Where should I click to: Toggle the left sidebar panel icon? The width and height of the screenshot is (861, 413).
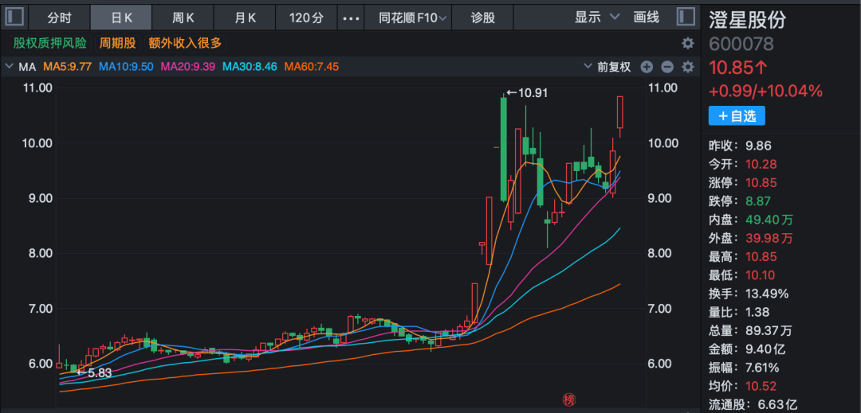tap(15, 17)
